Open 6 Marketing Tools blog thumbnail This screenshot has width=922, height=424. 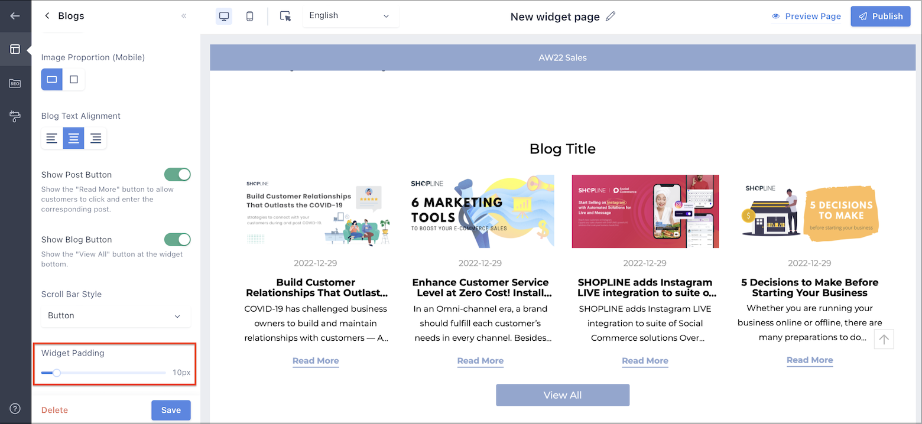481,211
